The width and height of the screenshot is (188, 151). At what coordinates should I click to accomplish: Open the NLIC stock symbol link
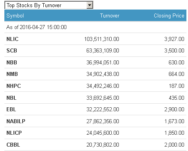[x=12, y=39]
